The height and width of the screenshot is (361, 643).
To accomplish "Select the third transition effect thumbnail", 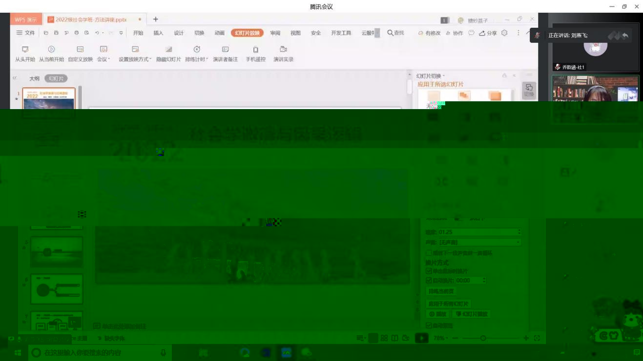I will (x=495, y=96).
